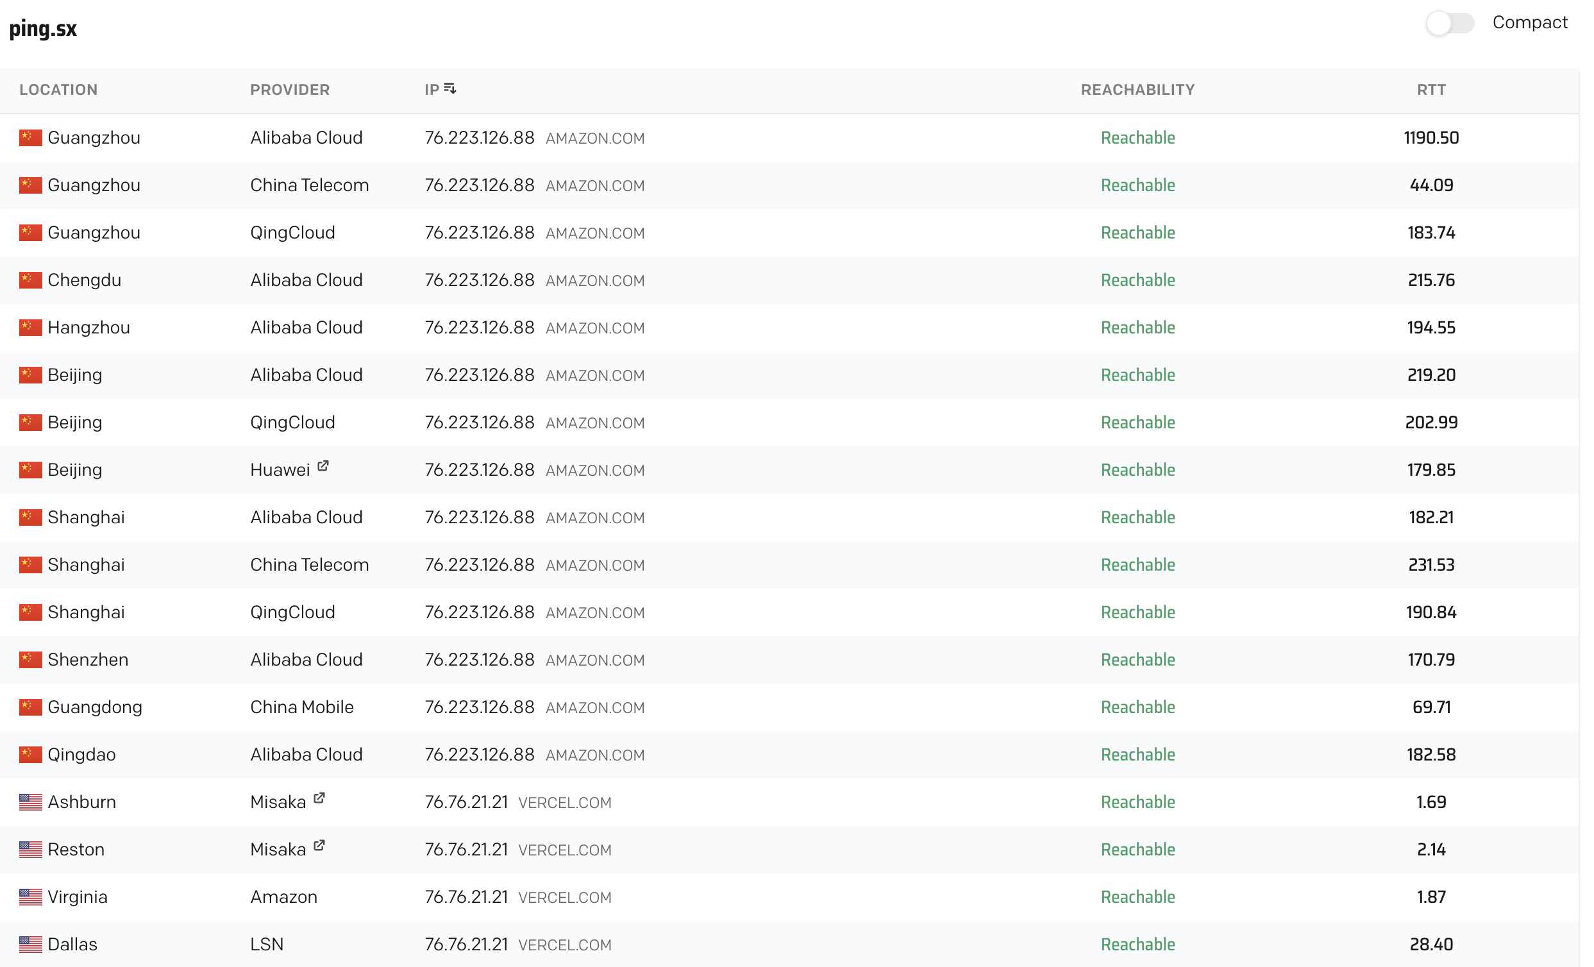Click China flag beside Chengdu
Image resolution: width=1594 pixels, height=967 pixels.
pyautogui.click(x=30, y=280)
